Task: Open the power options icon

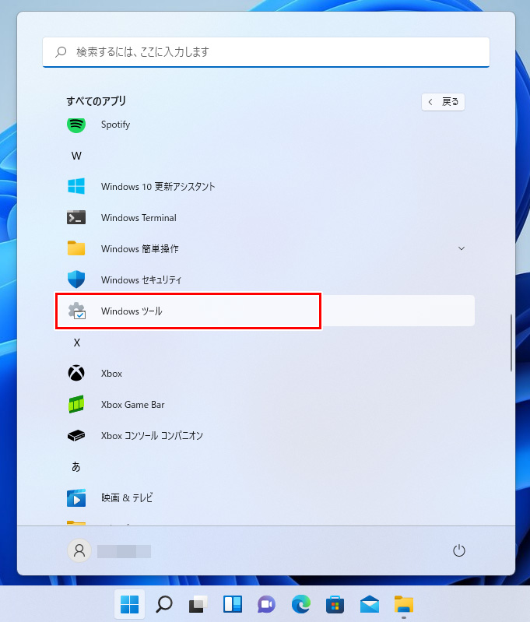Action: [x=459, y=550]
